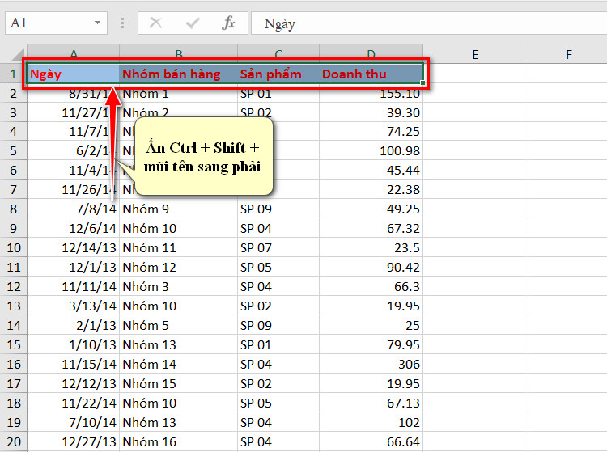Select the cell with date 12/1/13
The image size is (607, 452).
pyautogui.click(x=73, y=267)
